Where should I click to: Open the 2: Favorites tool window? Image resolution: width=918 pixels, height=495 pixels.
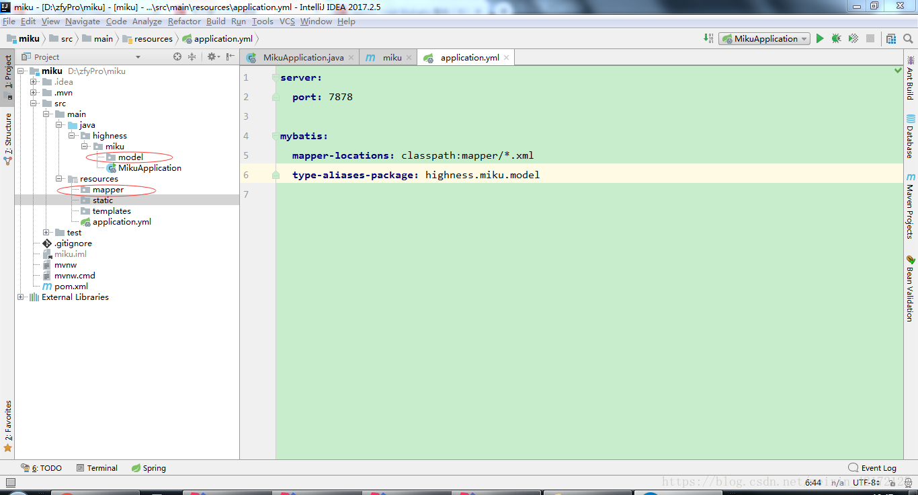8,426
